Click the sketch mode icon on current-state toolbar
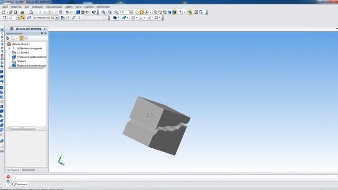Viewport: 338px width, 190px height. pyautogui.click(x=62, y=18)
